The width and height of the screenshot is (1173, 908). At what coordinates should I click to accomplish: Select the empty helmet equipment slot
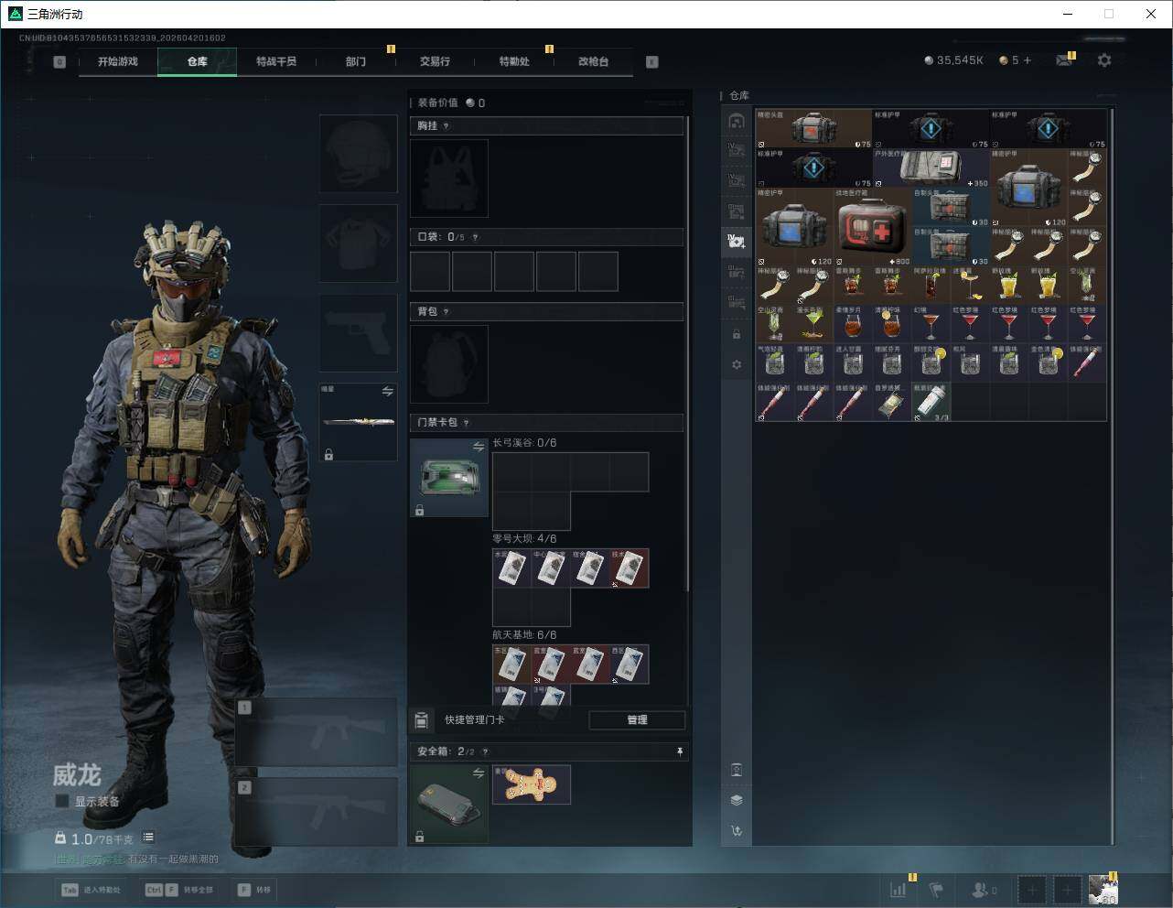tap(358, 154)
